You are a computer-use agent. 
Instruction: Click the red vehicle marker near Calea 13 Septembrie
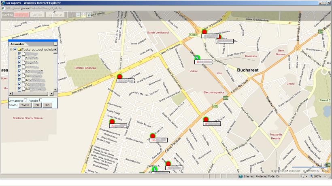204,31
